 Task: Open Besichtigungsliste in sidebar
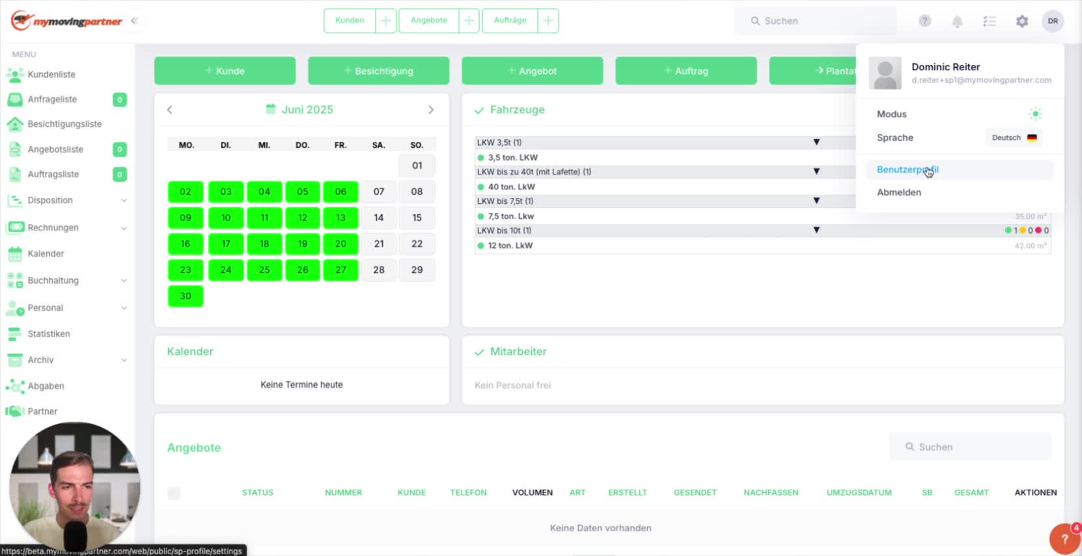64,124
